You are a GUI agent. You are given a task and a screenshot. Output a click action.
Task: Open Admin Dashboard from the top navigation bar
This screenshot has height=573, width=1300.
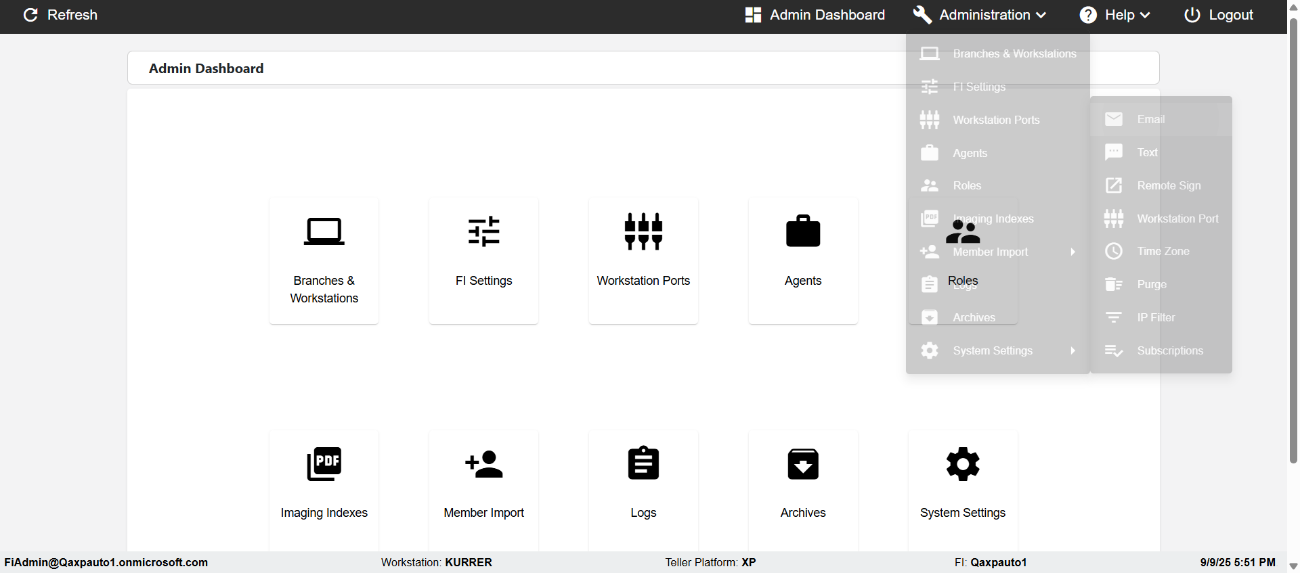[x=815, y=15]
